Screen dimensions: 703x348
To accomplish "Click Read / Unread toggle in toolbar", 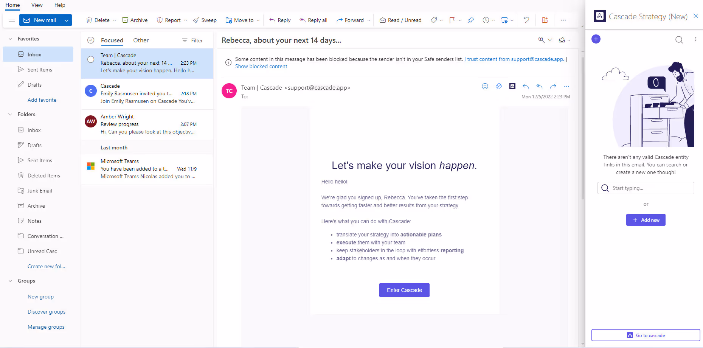I will pos(400,20).
